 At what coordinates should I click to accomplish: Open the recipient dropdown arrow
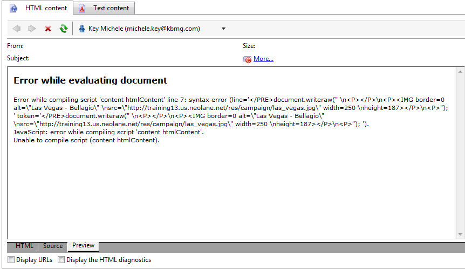[x=224, y=29]
